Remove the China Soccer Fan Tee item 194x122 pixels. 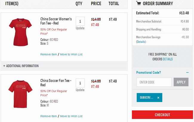tap(48, 116)
